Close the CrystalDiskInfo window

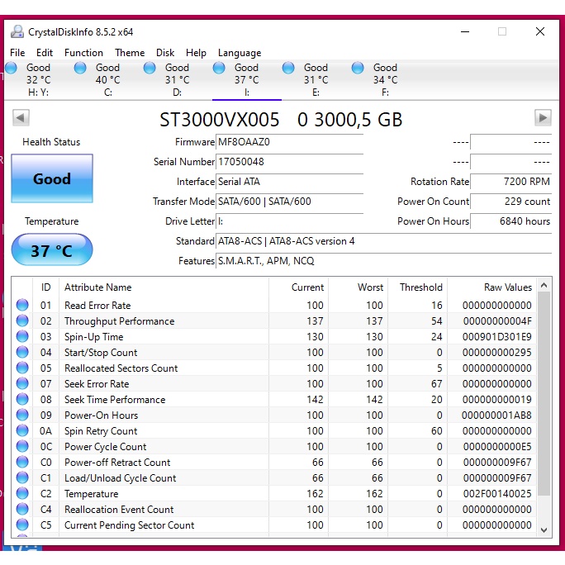tap(539, 31)
